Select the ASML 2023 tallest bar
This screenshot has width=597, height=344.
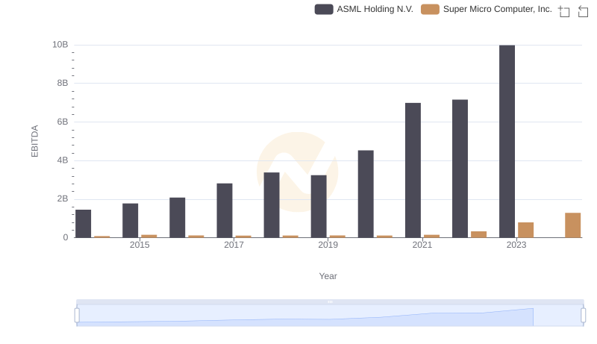click(507, 142)
